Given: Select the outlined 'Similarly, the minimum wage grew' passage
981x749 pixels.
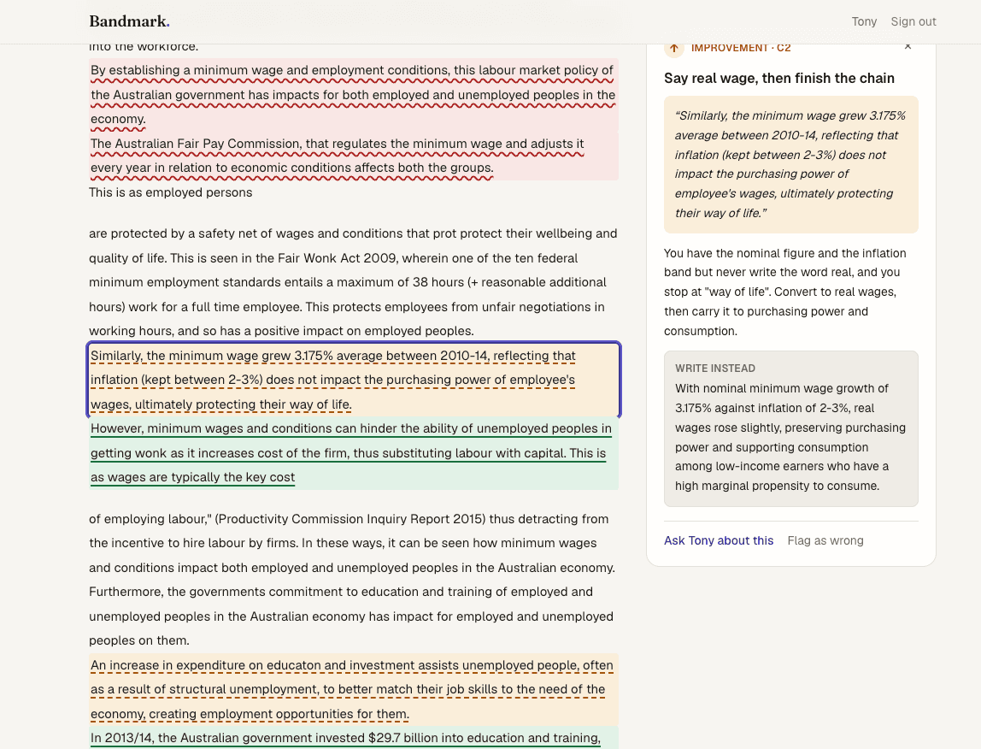Looking at the screenshot, I should click(x=354, y=380).
